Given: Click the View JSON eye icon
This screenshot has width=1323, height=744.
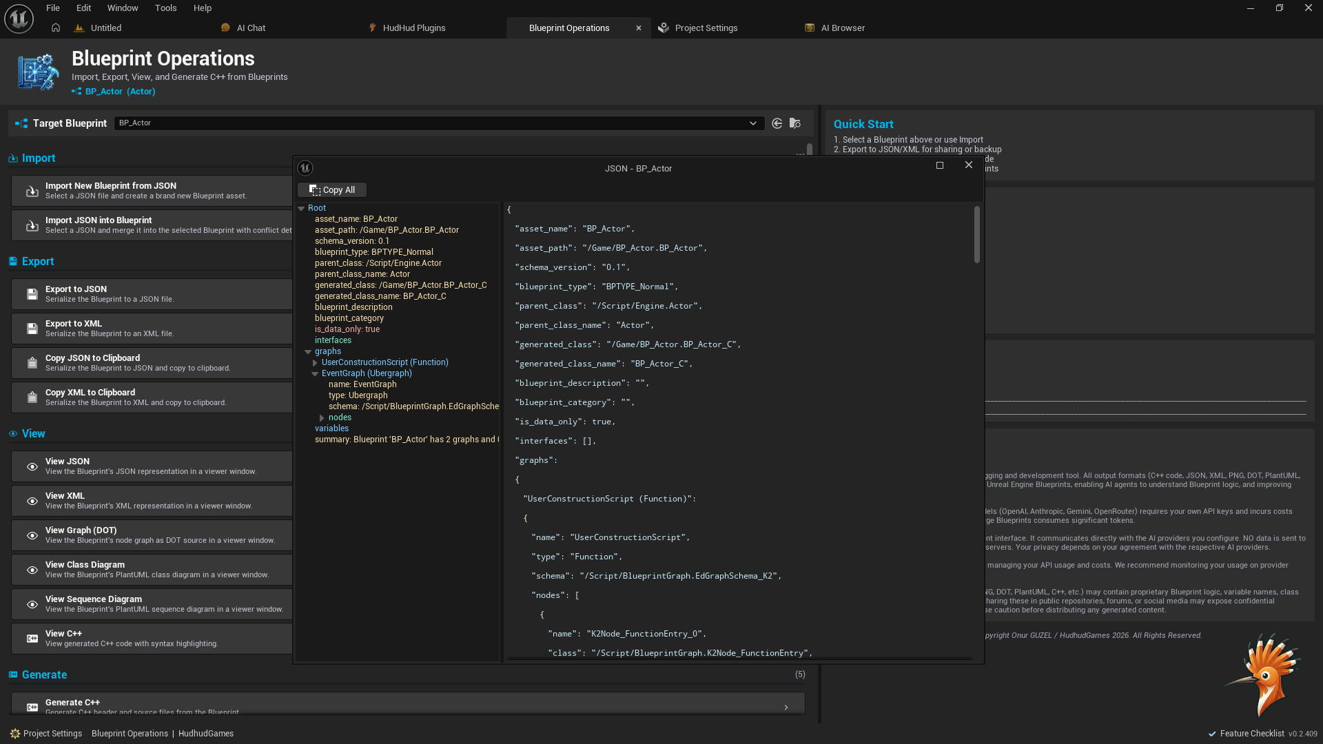Looking at the screenshot, I should 32,466.
